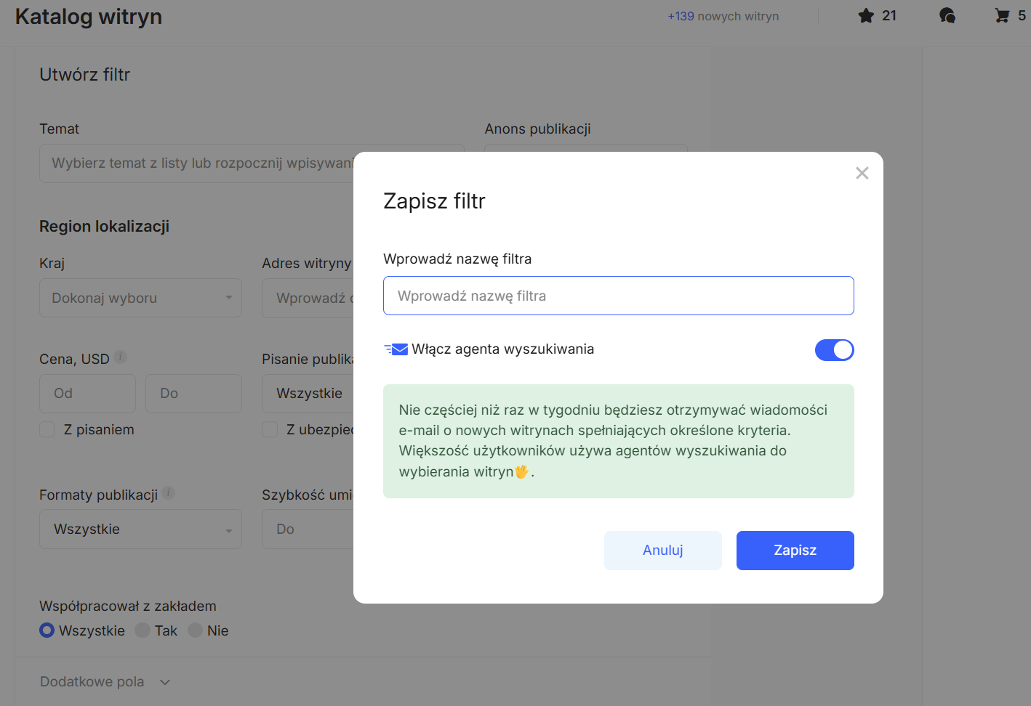The height and width of the screenshot is (706, 1031).
Task: Open the chat messages icon
Action: (x=947, y=16)
